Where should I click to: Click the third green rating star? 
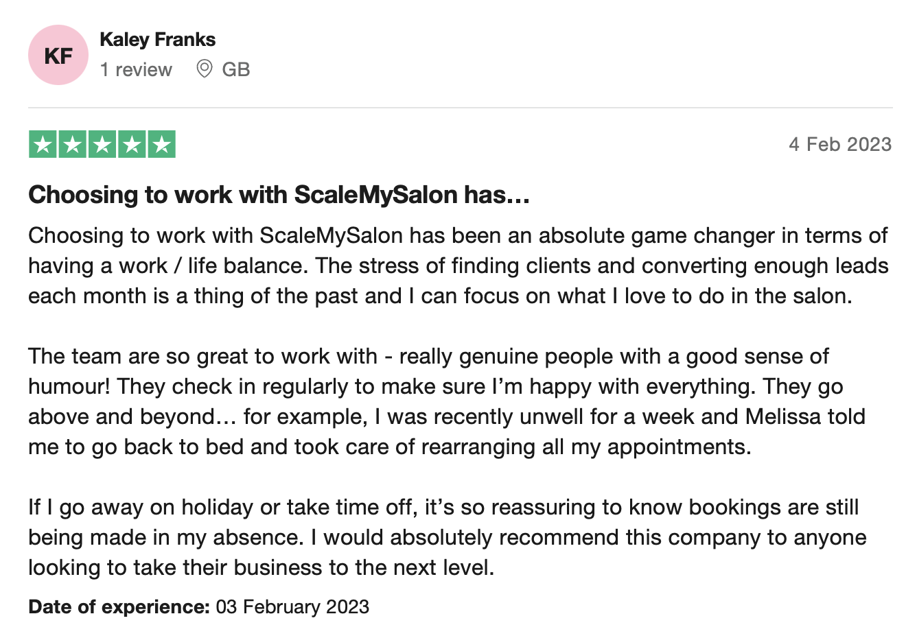(x=102, y=144)
